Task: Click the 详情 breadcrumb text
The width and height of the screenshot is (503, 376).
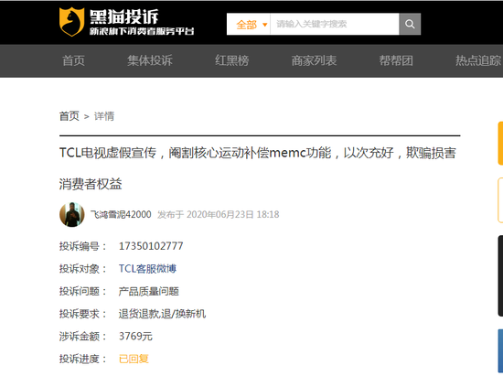Action: pyautogui.click(x=104, y=116)
